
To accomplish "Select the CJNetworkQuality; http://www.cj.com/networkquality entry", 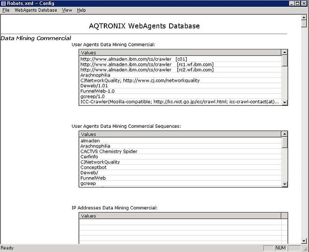I will click(181, 80).
